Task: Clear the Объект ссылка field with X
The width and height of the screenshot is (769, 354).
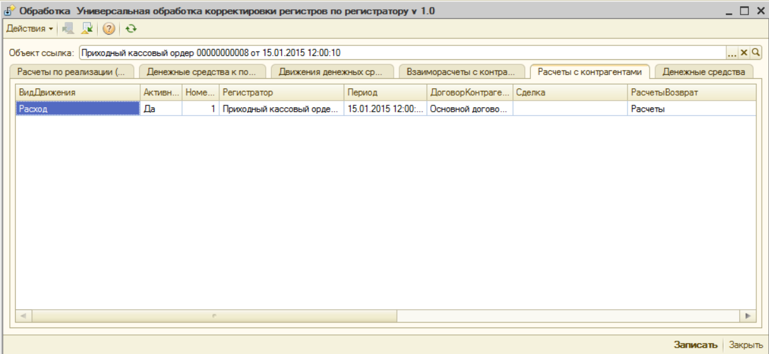Action: tap(744, 52)
